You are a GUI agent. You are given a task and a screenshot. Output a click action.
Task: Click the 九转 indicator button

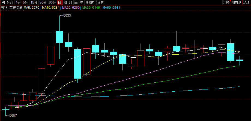(x=226, y=2)
